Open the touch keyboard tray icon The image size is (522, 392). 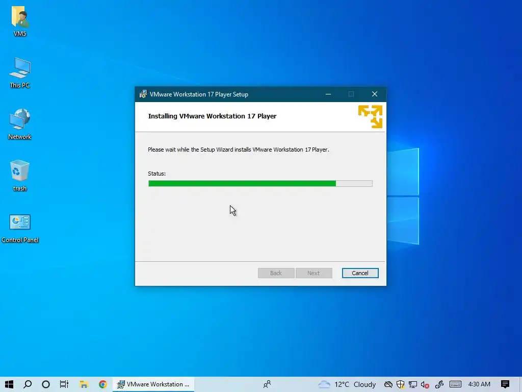click(x=455, y=384)
